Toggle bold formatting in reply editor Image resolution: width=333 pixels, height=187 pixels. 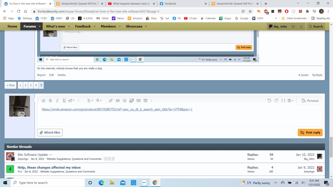click(50, 101)
